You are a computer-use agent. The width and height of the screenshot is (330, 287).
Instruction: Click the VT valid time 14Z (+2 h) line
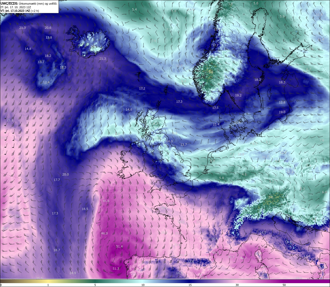(20, 11)
